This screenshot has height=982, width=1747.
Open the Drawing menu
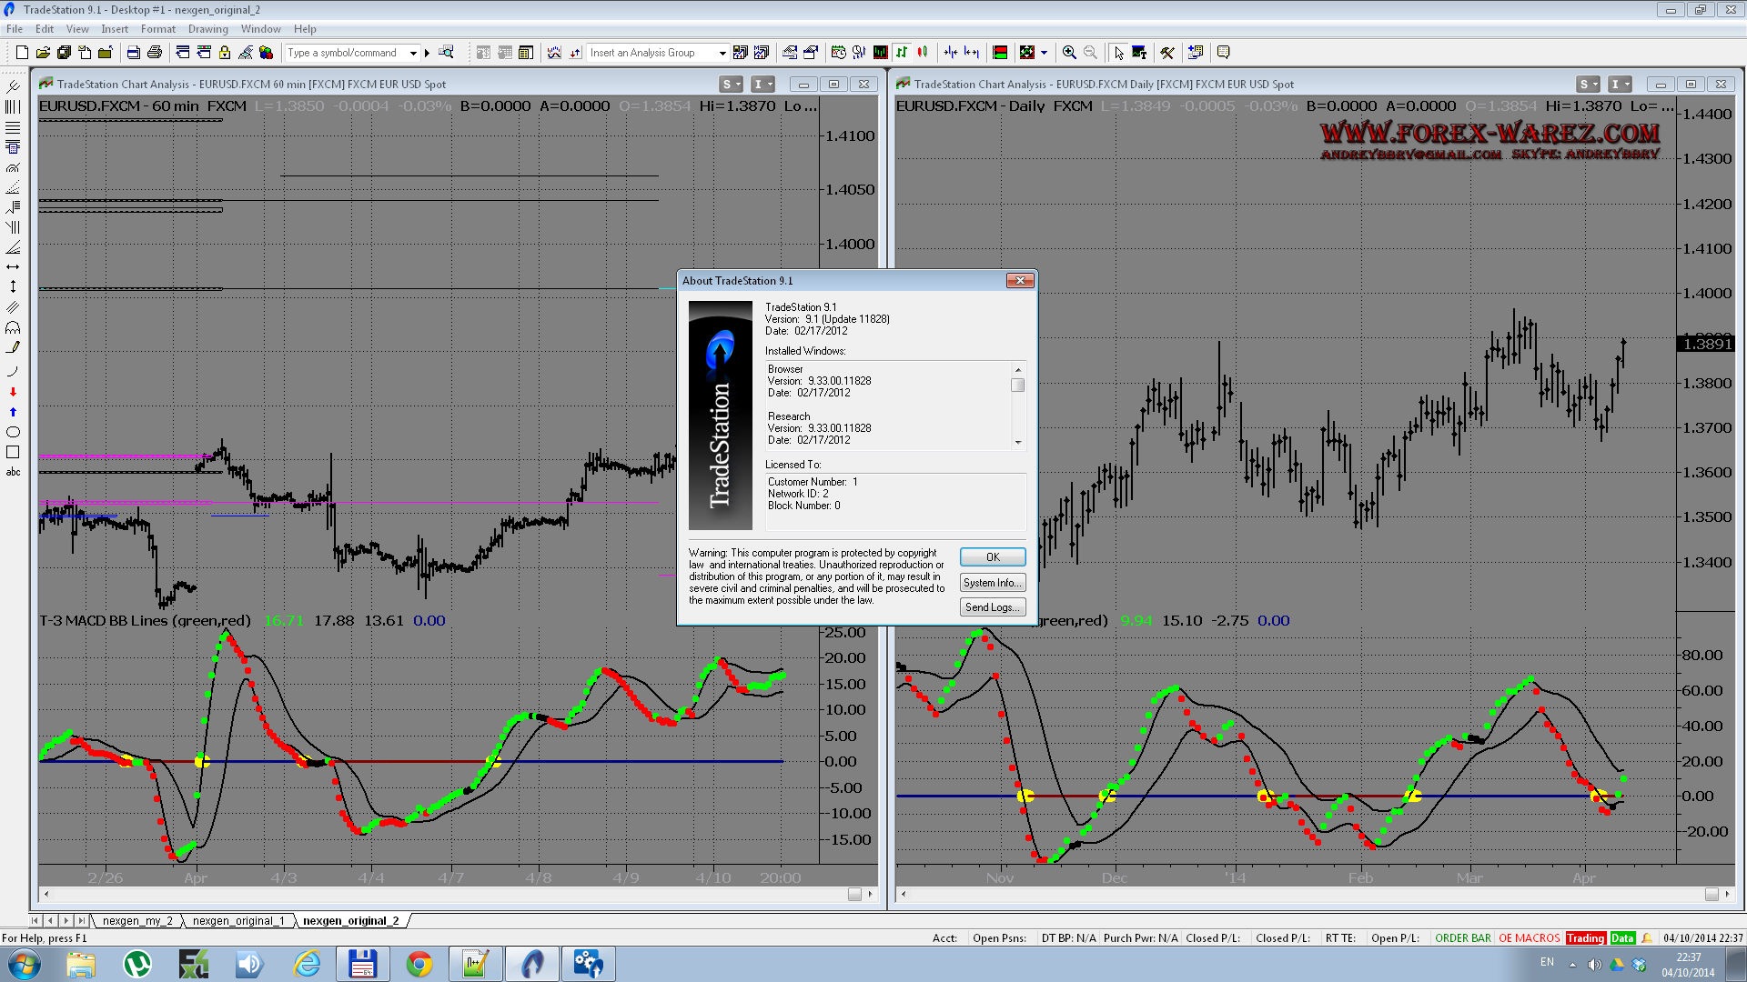(x=208, y=29)
